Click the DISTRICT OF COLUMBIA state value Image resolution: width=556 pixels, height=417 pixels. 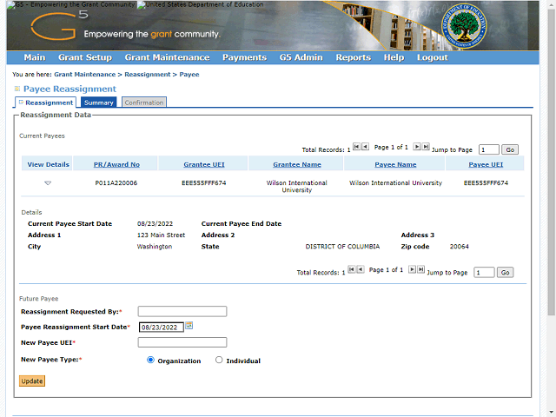(342, 247)
